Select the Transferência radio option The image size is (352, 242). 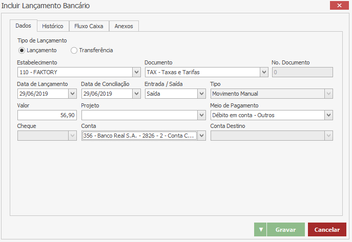coord(74,51)
